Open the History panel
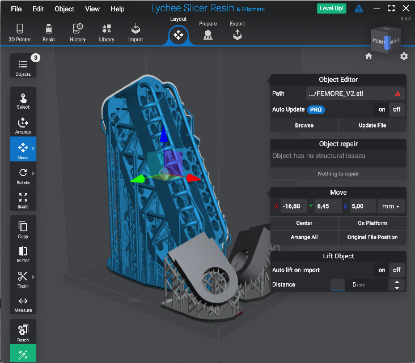Image resolution: width=415 pixels, height=363 pixels. click(x=78, y=32)
